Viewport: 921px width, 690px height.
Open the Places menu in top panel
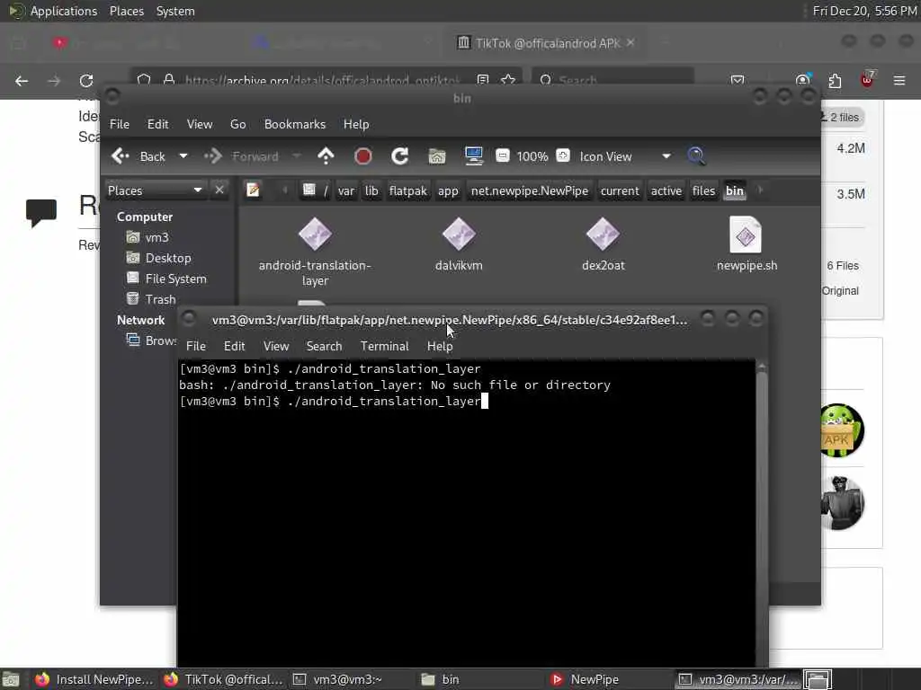pos(127,11)
